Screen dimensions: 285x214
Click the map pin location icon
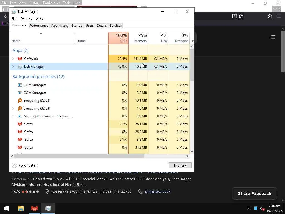[47, 192]
